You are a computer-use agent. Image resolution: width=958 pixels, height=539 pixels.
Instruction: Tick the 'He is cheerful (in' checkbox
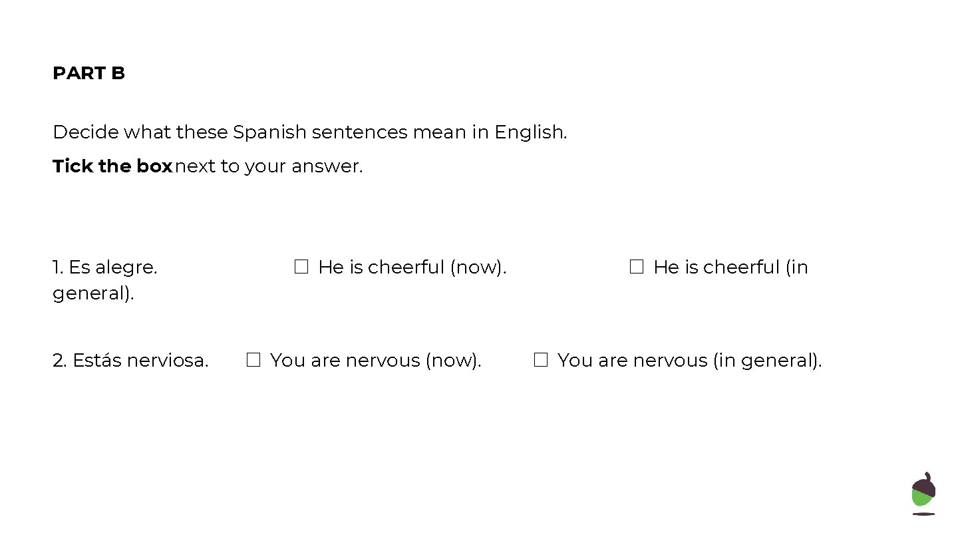[637, 267]
